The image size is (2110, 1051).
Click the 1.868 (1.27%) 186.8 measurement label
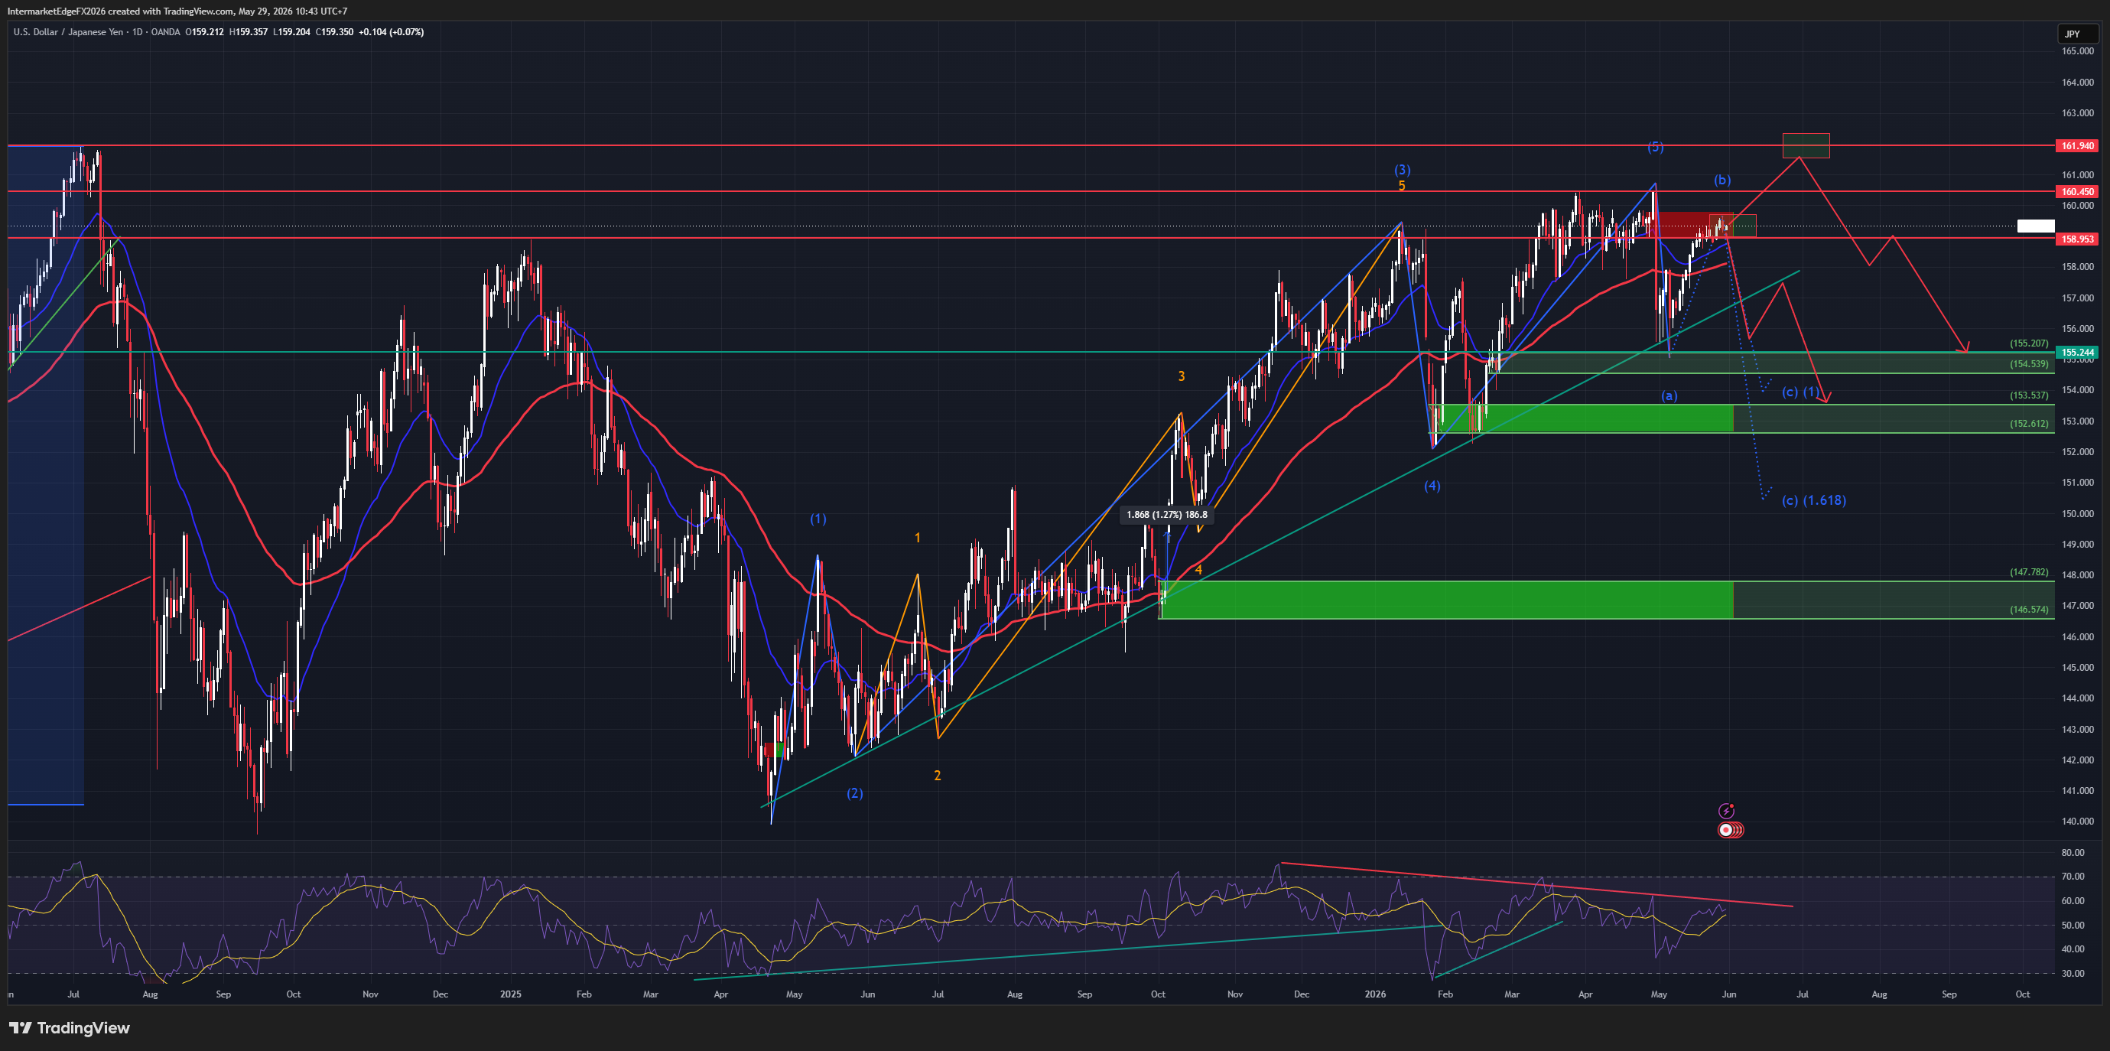(1166, 515)
